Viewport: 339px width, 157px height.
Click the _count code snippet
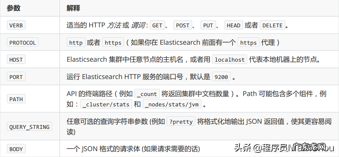147,94
